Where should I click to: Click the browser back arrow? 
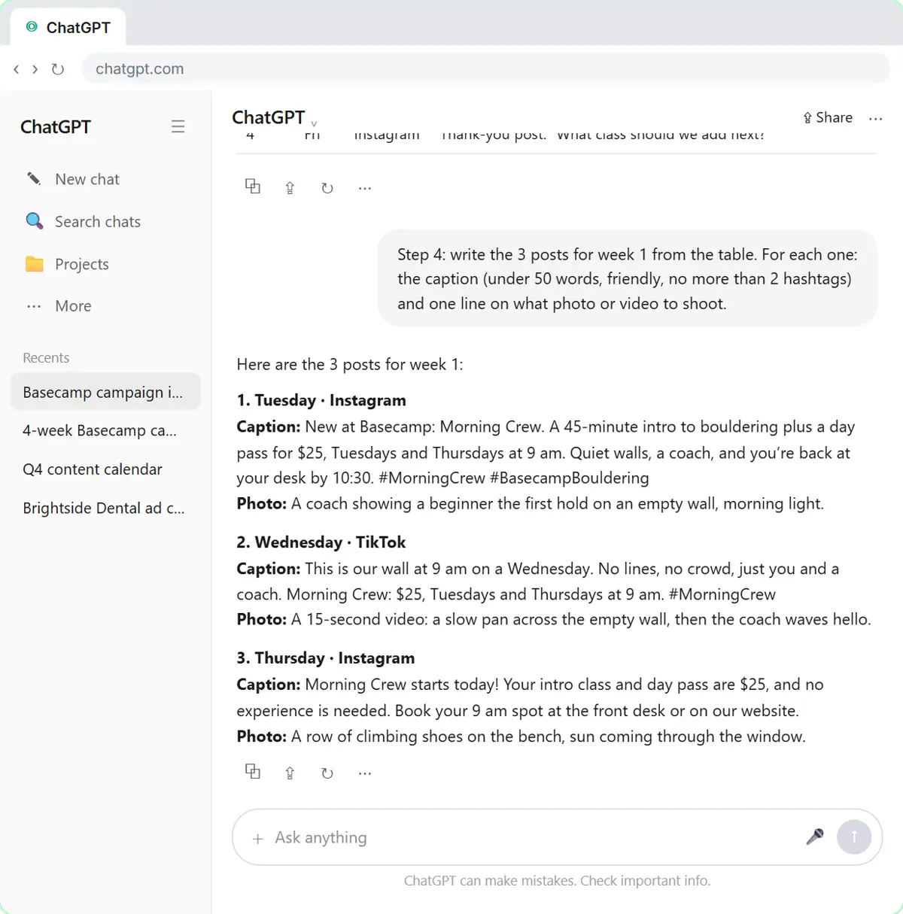17,69
